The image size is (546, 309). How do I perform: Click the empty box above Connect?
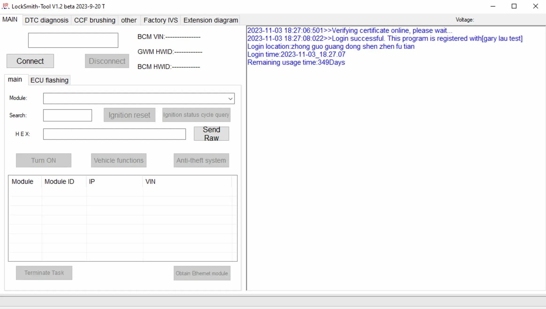(73, 40)
